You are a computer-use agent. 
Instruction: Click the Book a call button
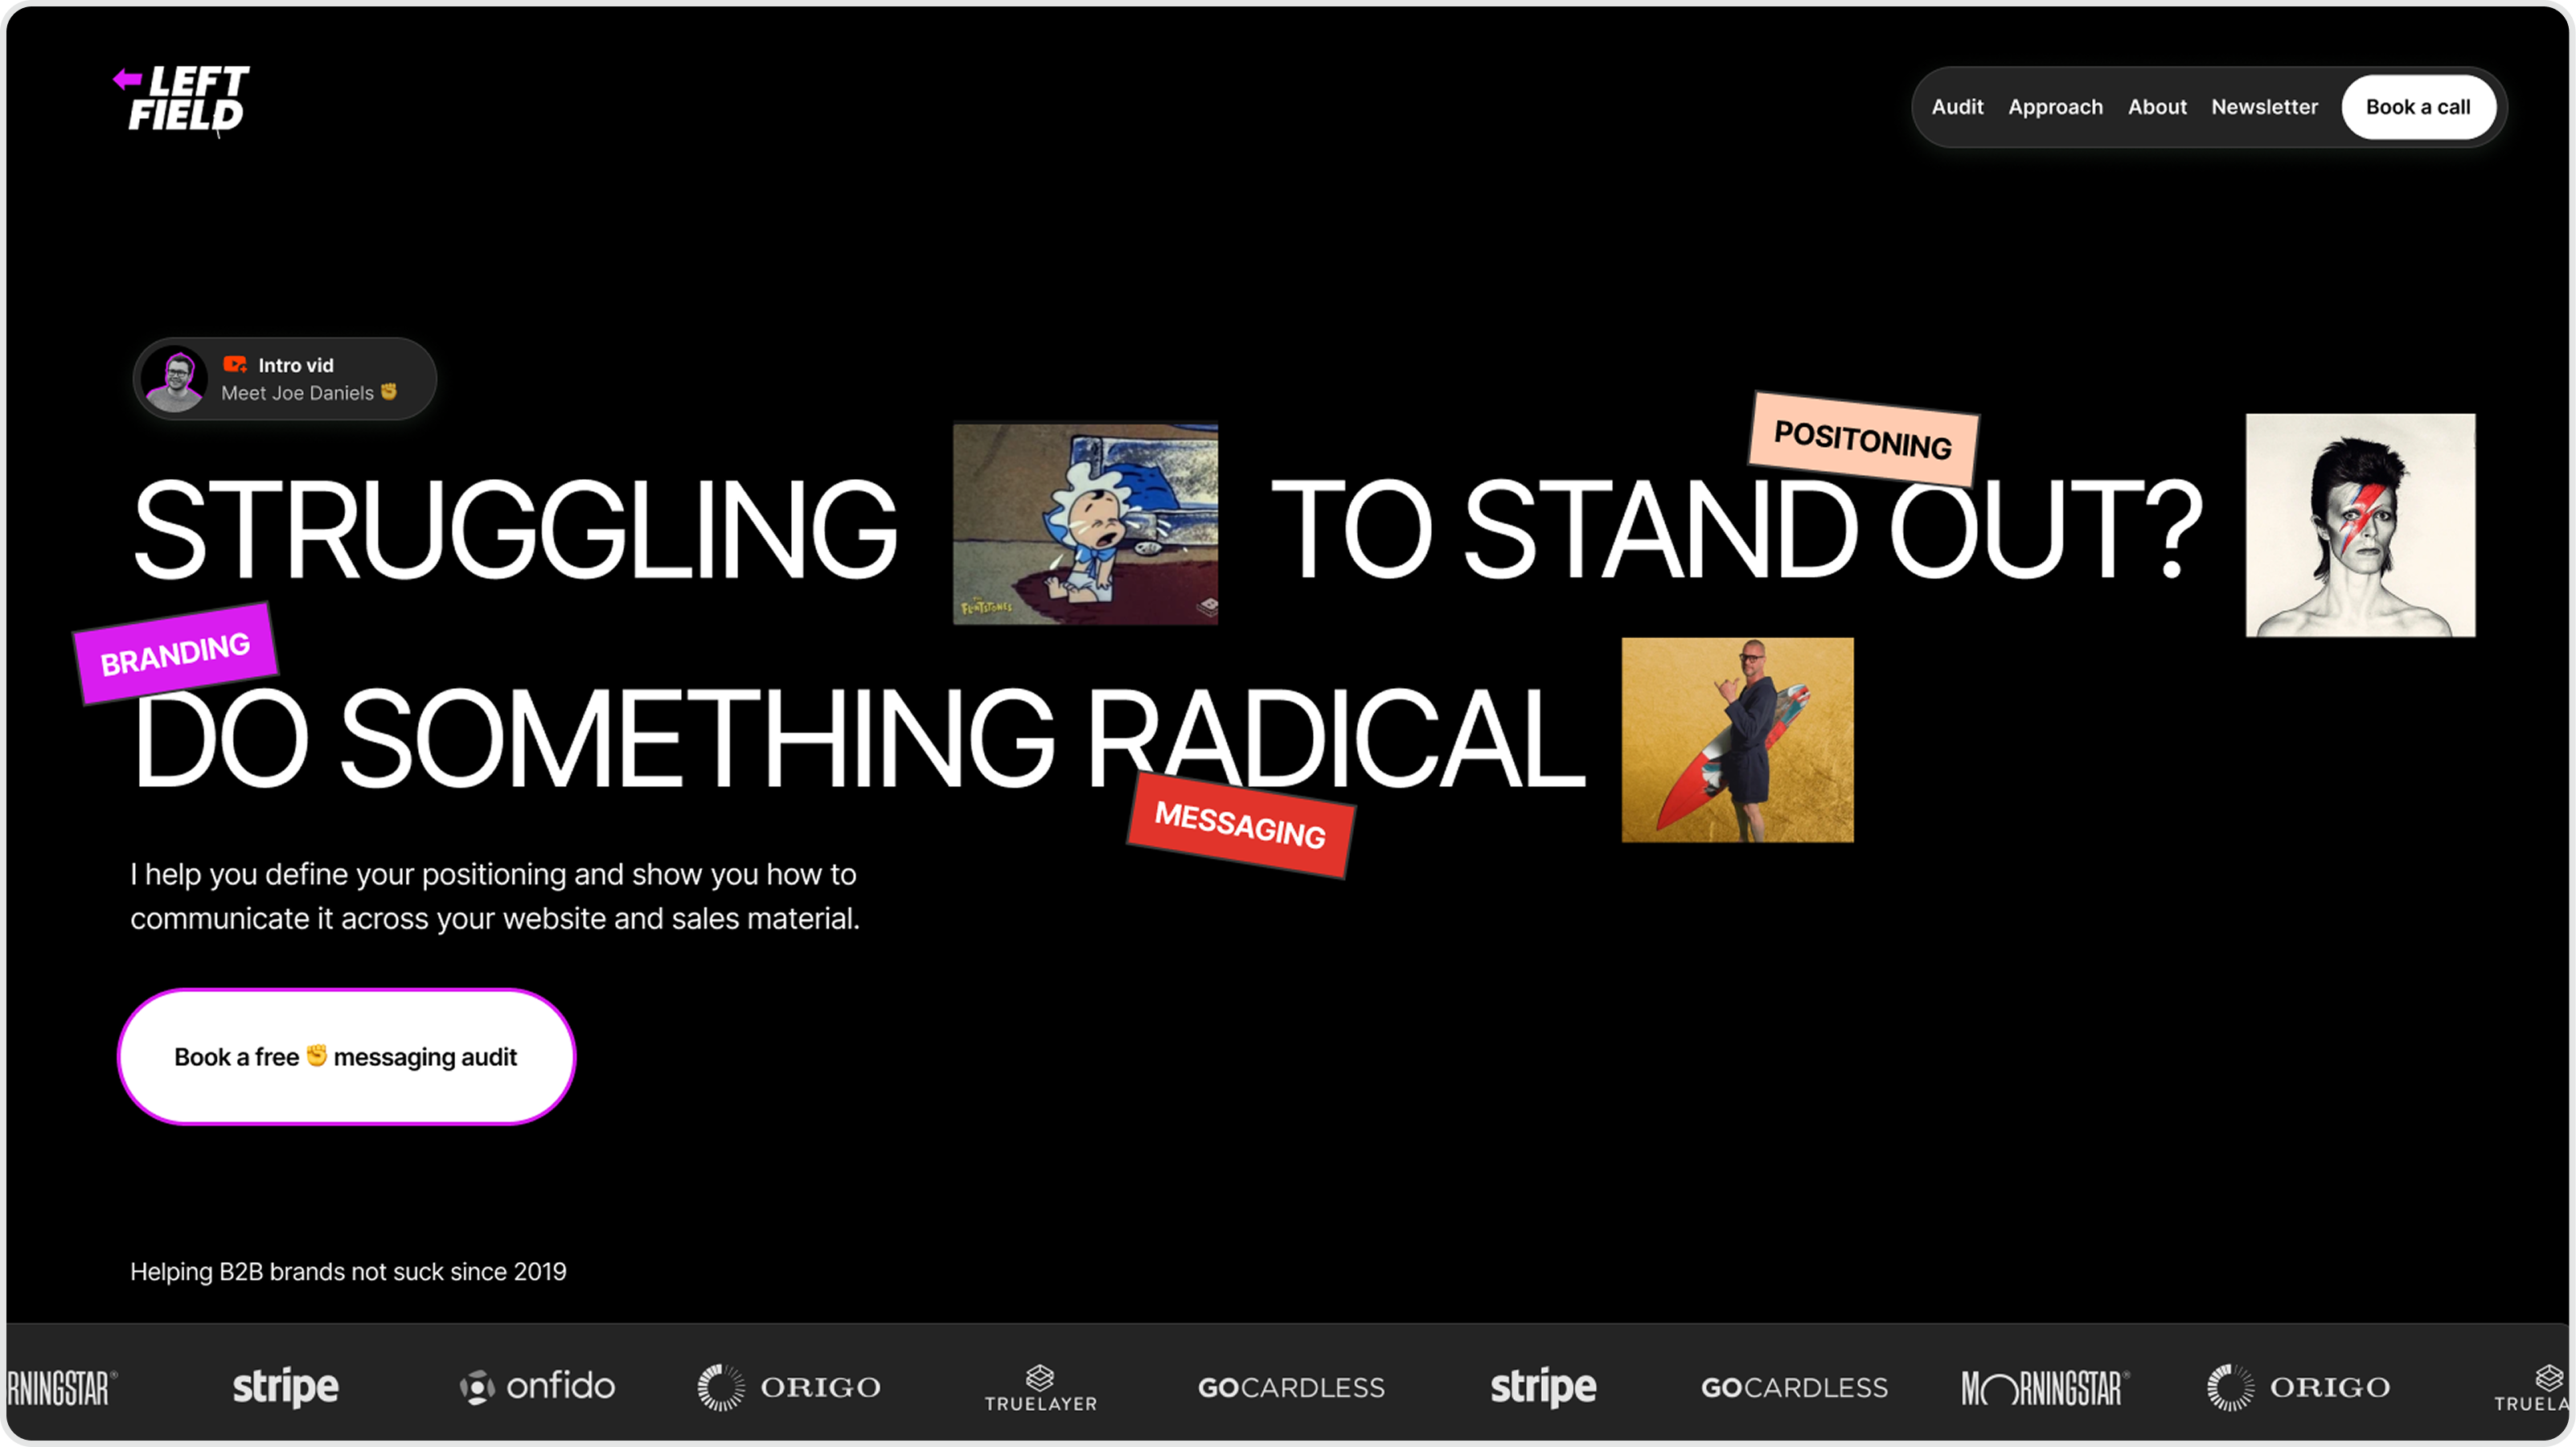tap(2417, 107)
